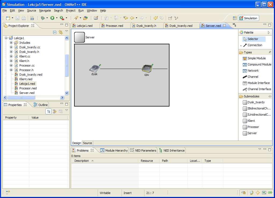Click the New file toolbar icon
Screen dimensions: 275x198
[x=8, y=18]
